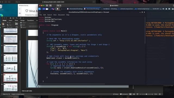Select slide 10 thumbnail in PowerPoint
This screenshot has height=98, width=174.
point(11,87)
